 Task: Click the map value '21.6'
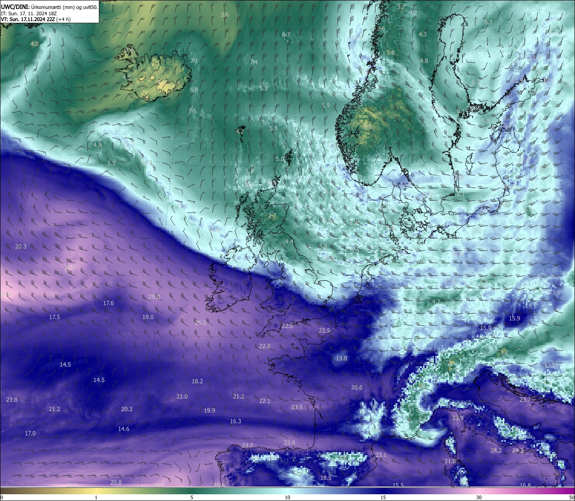[x=450, y=461]
